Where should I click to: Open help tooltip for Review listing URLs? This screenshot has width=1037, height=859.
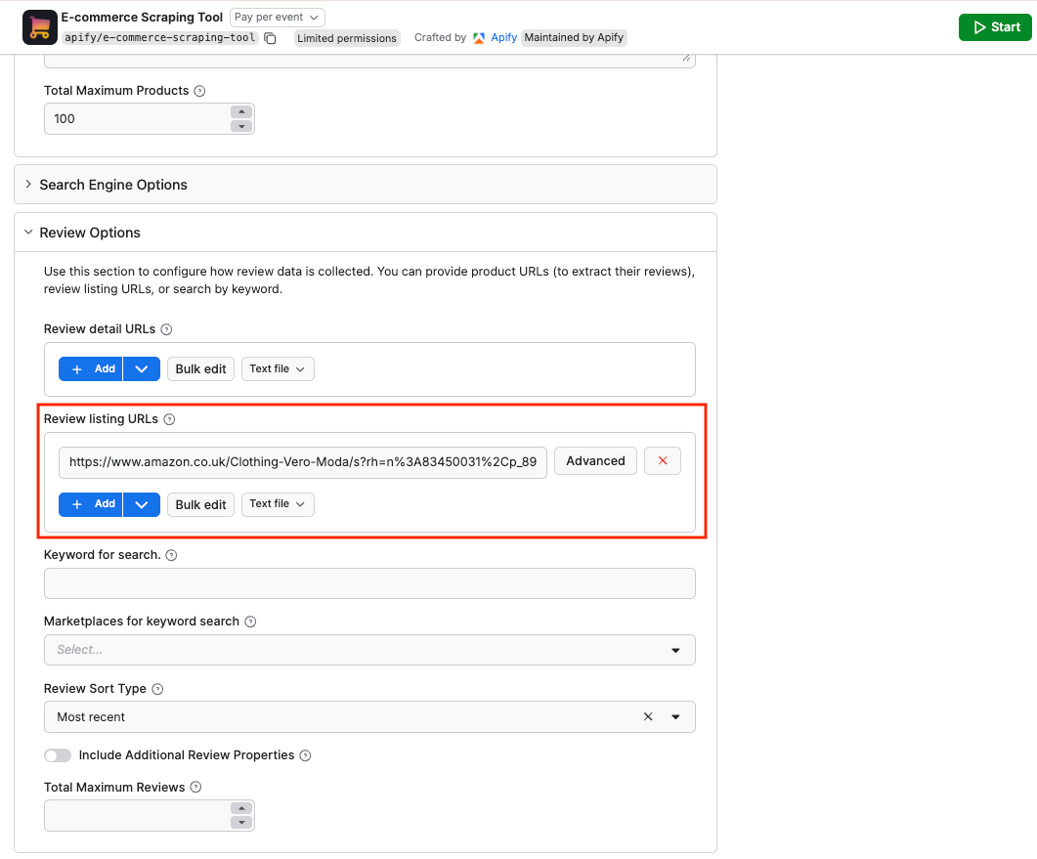168,418
